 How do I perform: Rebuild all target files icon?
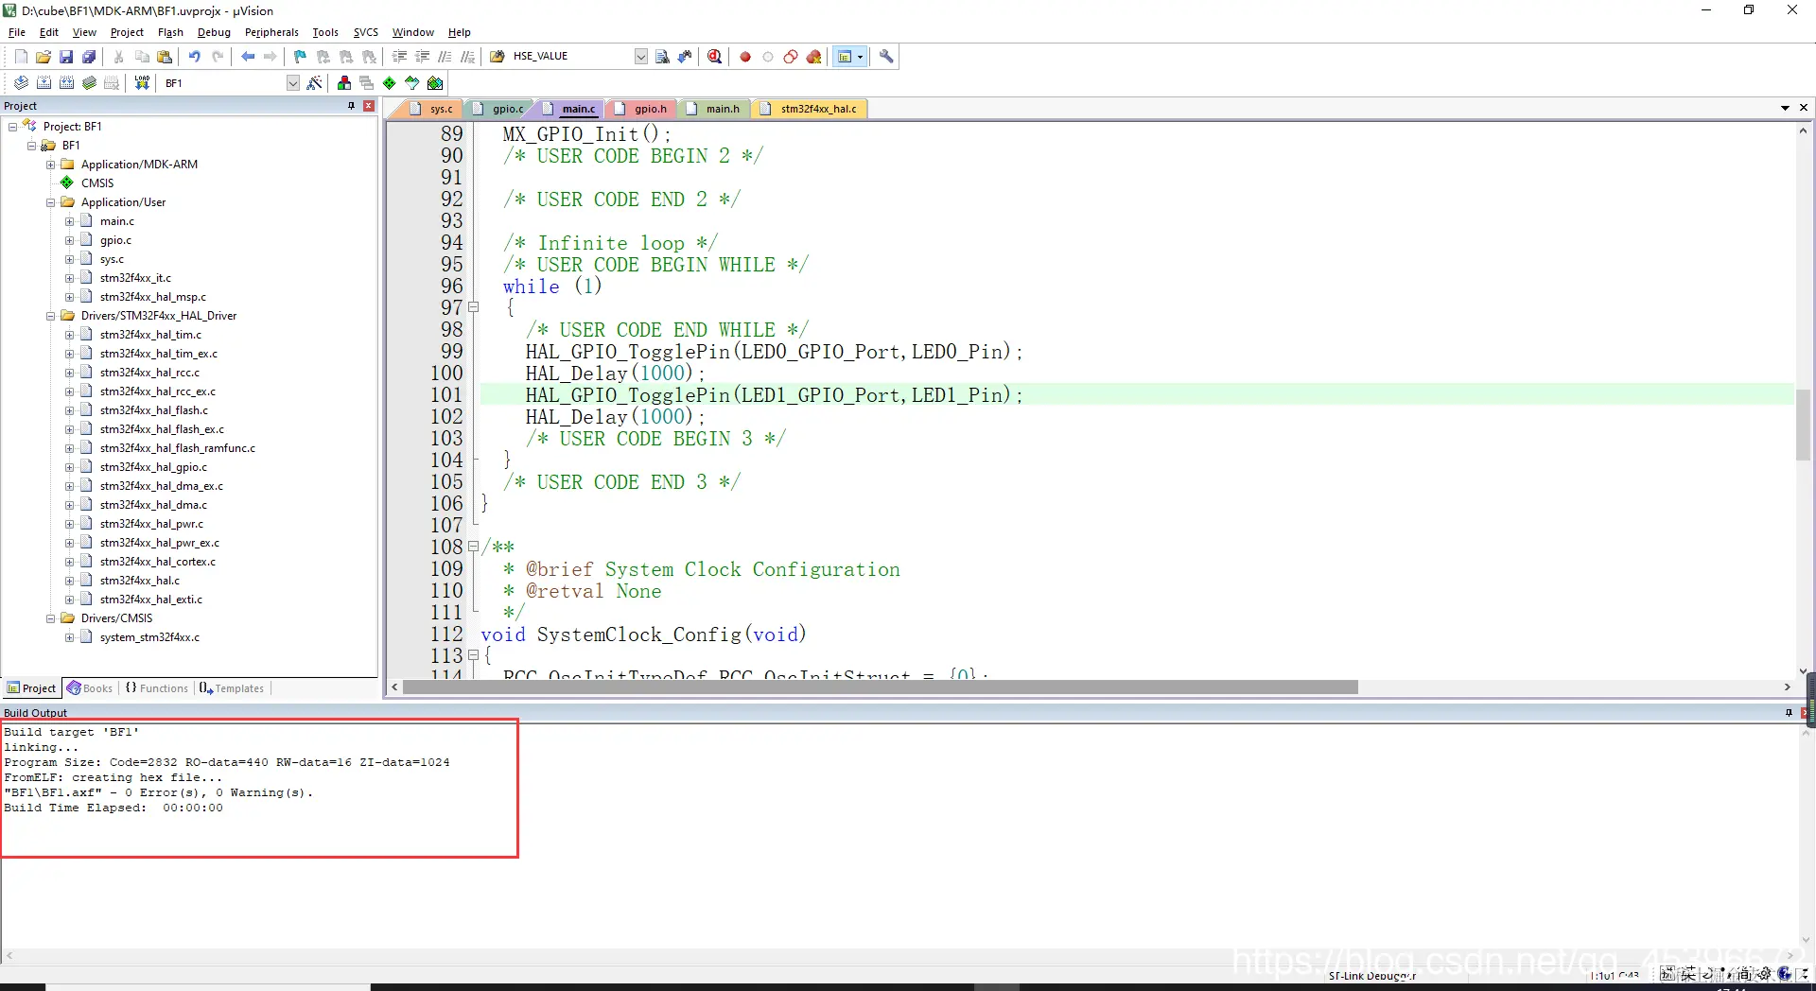pyautogui.click(x=66, y=83)
